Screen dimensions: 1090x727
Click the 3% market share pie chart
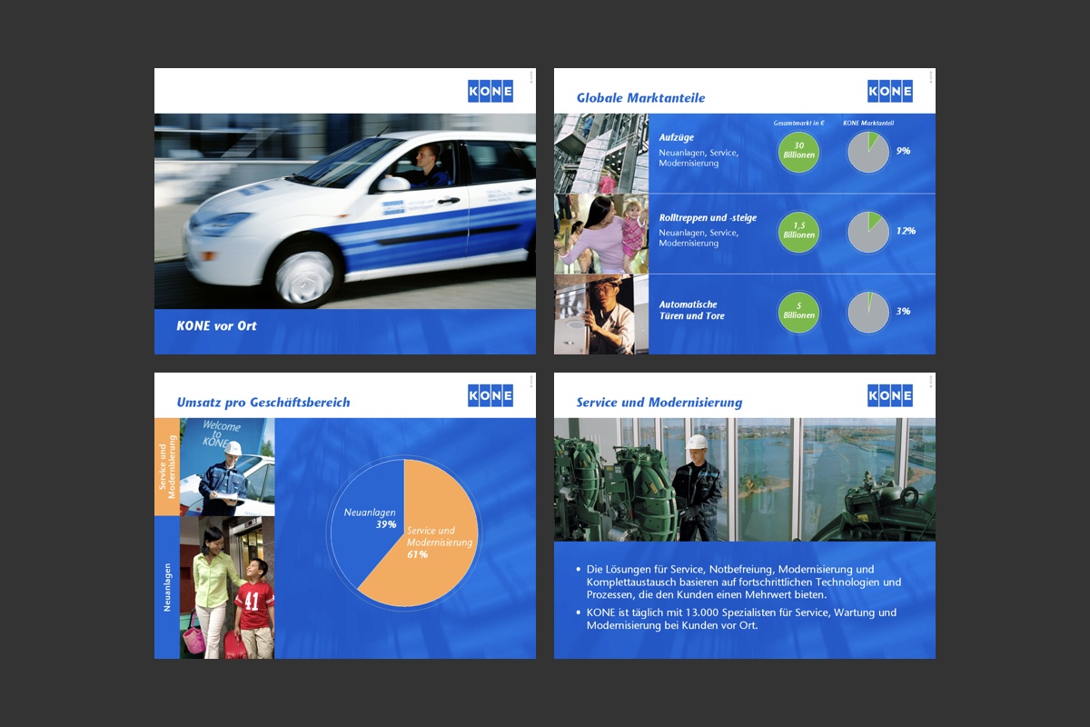click(867, 312)
